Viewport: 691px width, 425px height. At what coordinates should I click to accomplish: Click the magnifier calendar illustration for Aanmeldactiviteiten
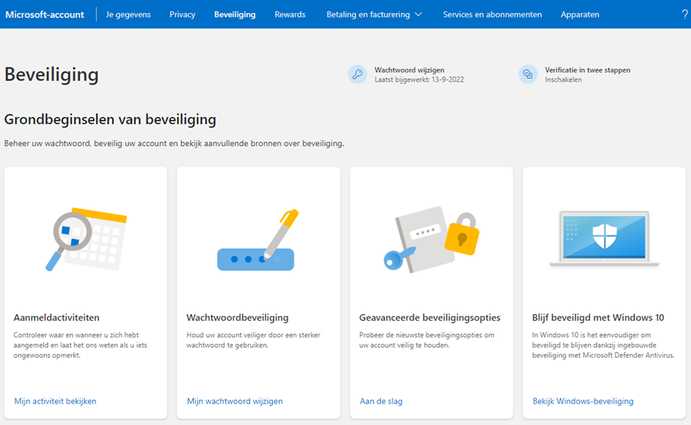tap(86, 240)
